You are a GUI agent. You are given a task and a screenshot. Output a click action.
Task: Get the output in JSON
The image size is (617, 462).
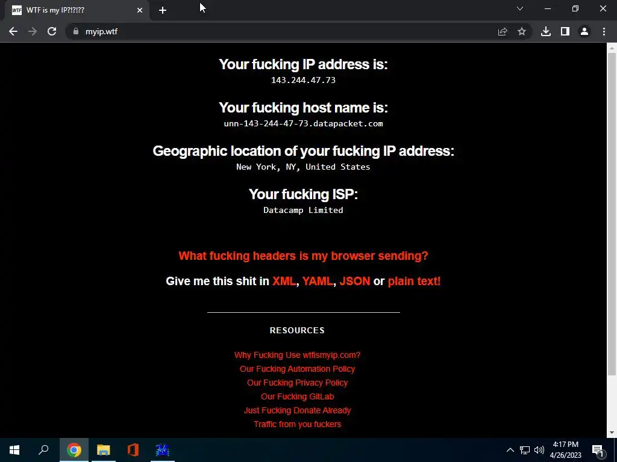354,282
